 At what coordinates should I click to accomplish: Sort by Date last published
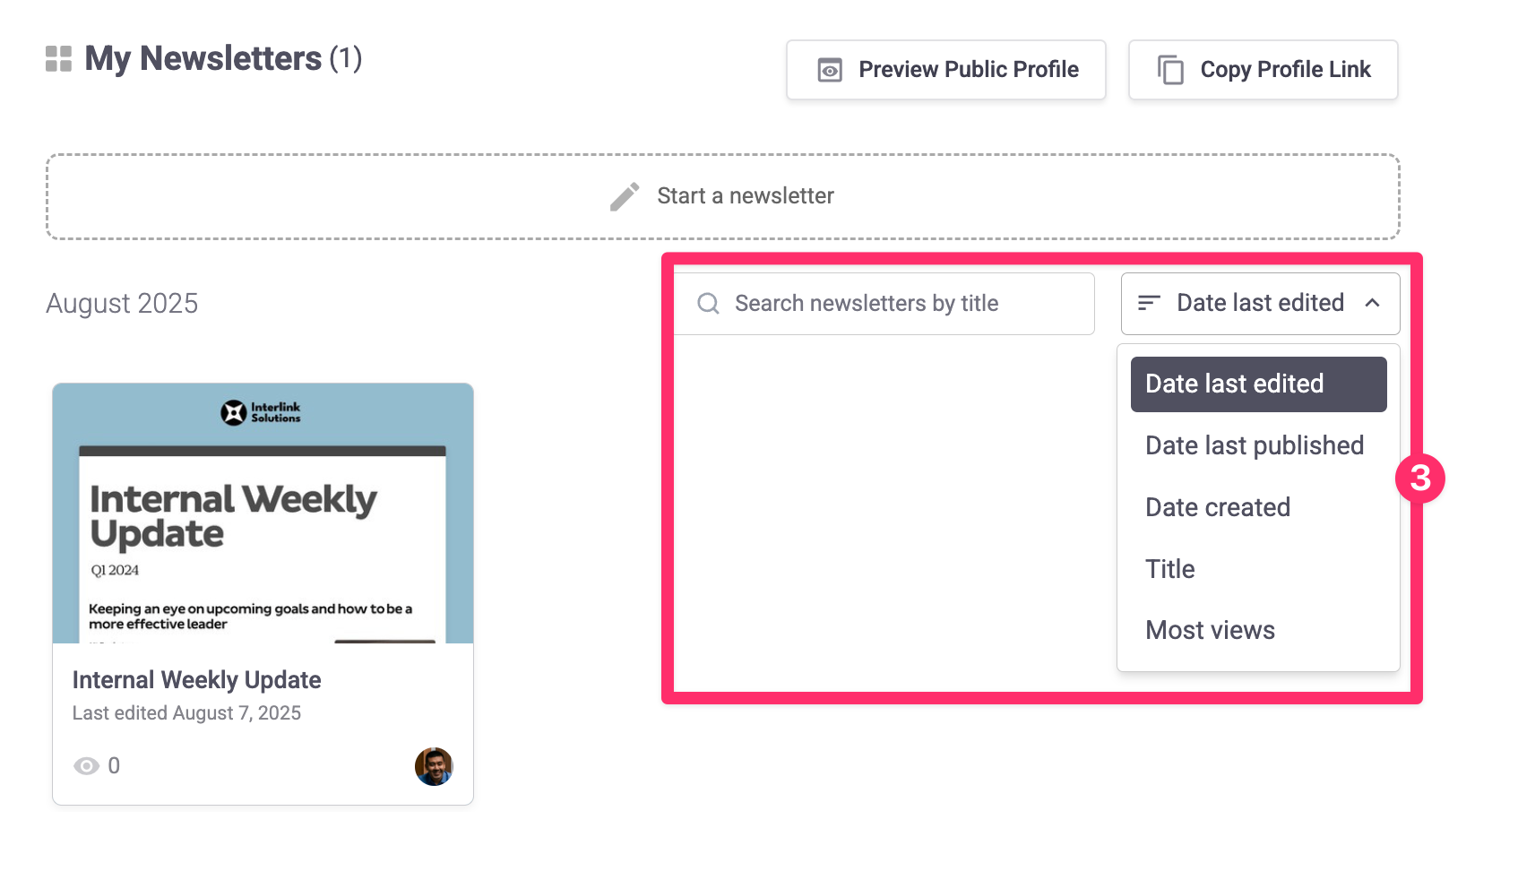[1255, 445]
